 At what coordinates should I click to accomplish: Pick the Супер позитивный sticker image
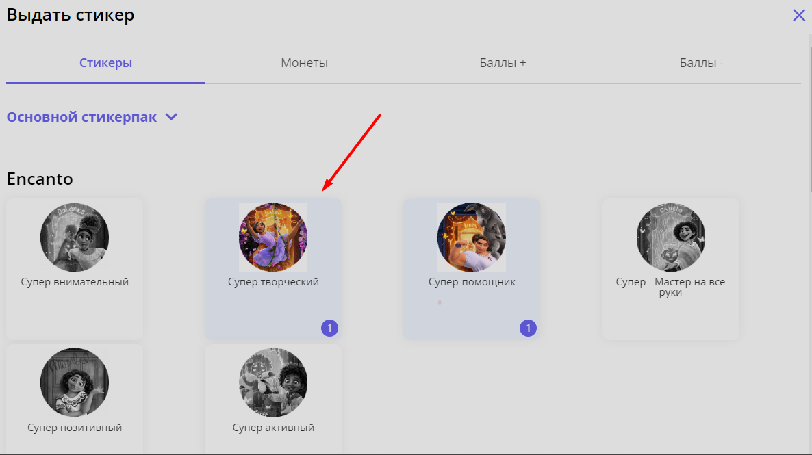coord(75,382)
